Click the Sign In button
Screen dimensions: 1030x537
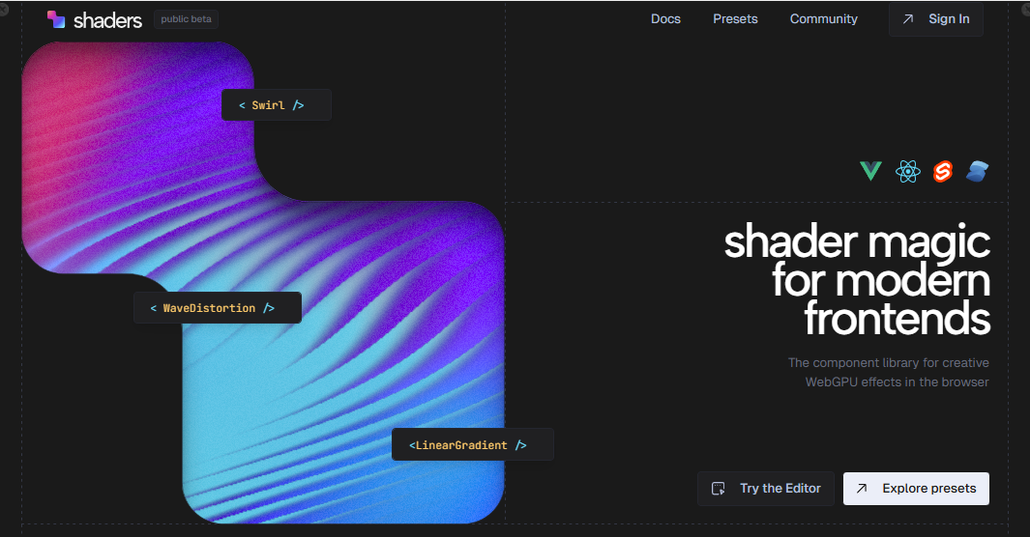pos(935,19)
